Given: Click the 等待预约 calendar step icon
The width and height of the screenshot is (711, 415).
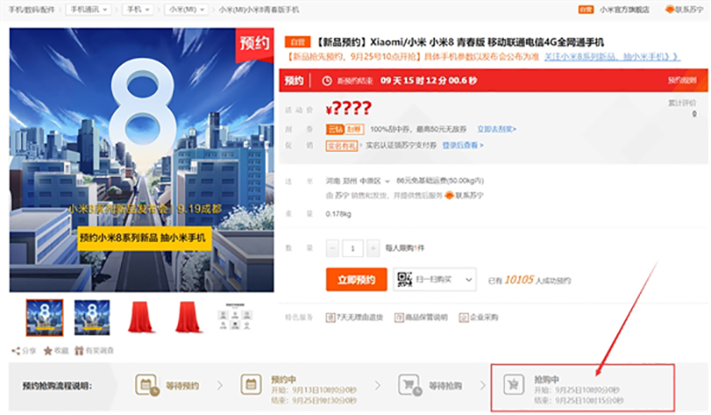Looking at the screenshot, I should (147, 386).
